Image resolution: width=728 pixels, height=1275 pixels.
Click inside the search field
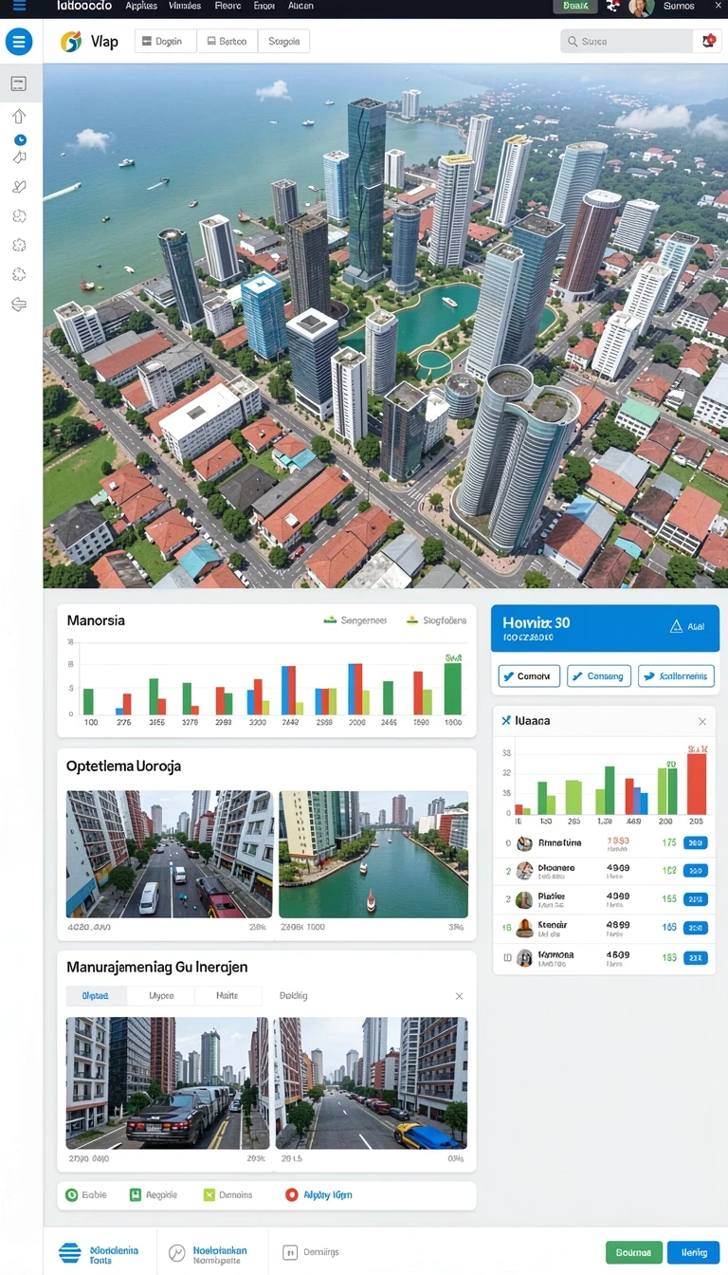pos(628,41)
